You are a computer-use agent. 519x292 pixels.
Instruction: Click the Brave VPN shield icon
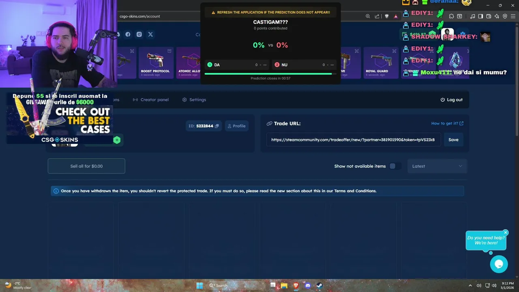point(505,16)
